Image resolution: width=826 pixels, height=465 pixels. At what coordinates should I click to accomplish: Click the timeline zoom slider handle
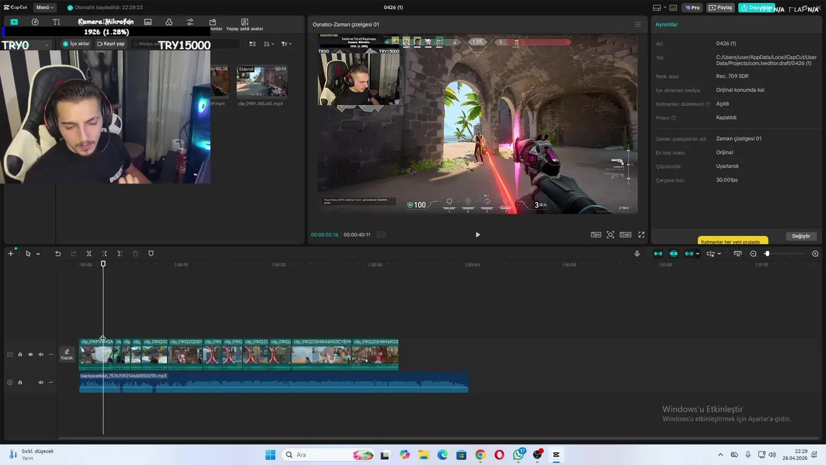(x=767, y=254)
